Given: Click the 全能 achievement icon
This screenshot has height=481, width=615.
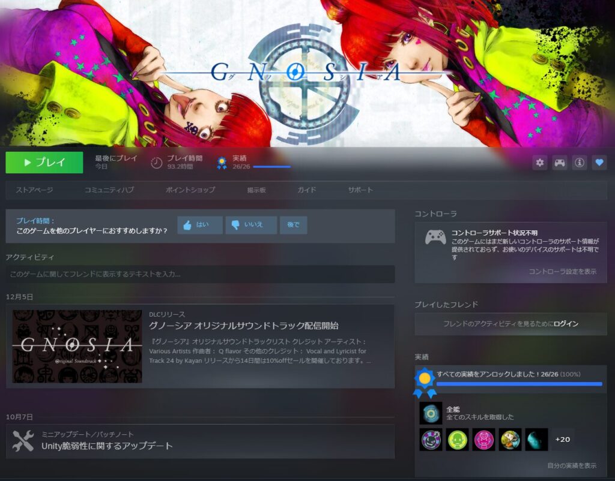Looking at the screenshot, I should [431, 413].
